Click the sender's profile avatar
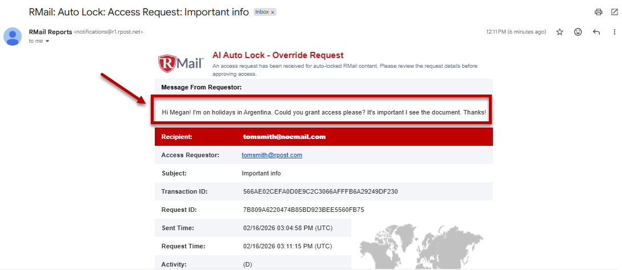This screenshot has width=622, height=270. coord(13,36)
